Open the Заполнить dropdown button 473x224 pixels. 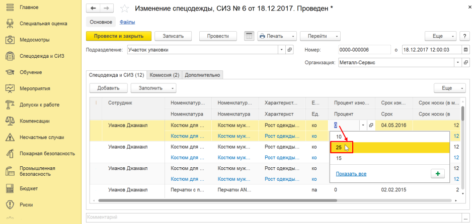pyautogui.click(x=153, y=88)
